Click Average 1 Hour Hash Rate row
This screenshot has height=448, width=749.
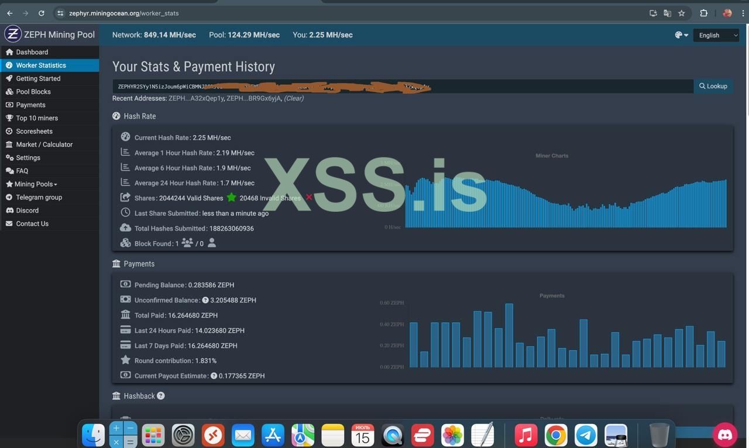pyautogui.click(x=187, y=153)
